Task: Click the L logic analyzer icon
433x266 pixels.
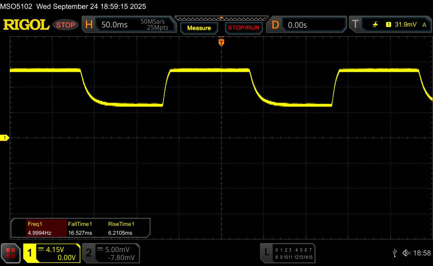Action: click(267, 252)
